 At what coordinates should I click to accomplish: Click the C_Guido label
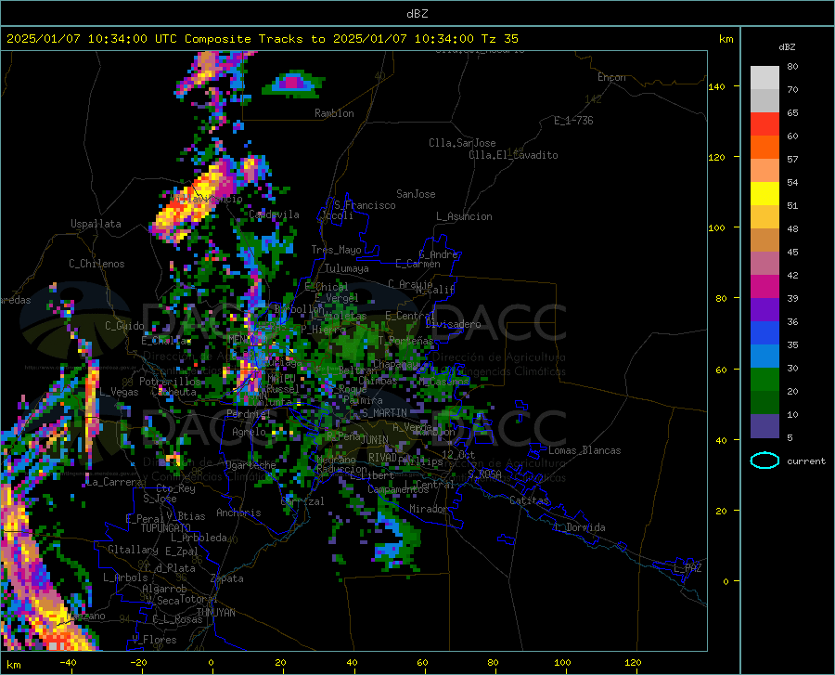pyautogui.click(x=124, y=326)
